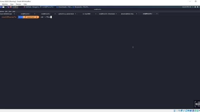Screen dimensions: 200x112
Task: Click VirtualBox USB status bar icon
Action: tap(184, 111)
